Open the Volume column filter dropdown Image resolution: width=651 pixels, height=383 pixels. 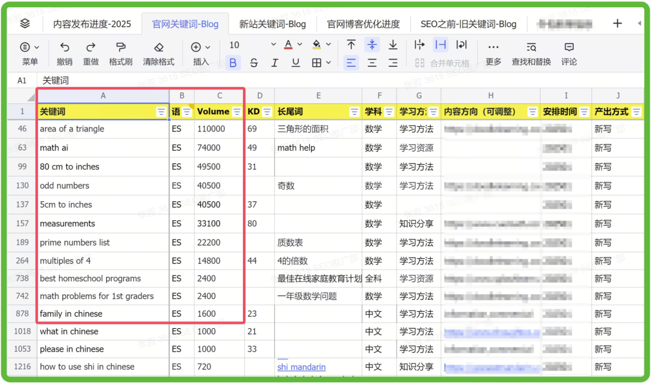(237, 112)
